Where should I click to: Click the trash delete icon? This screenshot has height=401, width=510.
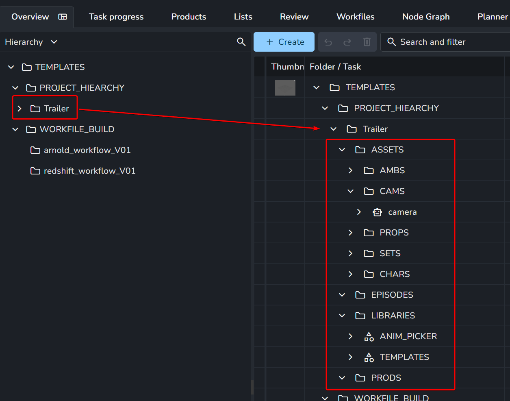click(367, 42)
